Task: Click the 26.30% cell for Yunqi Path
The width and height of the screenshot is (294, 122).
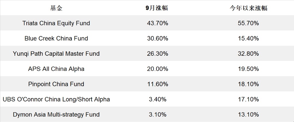Action: (157, 54)
